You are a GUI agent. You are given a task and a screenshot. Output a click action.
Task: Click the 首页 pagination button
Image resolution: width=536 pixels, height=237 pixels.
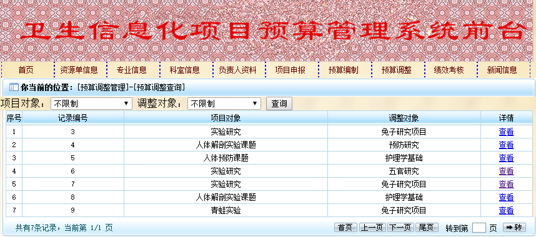pyautogui.click(x=345, y=228)
